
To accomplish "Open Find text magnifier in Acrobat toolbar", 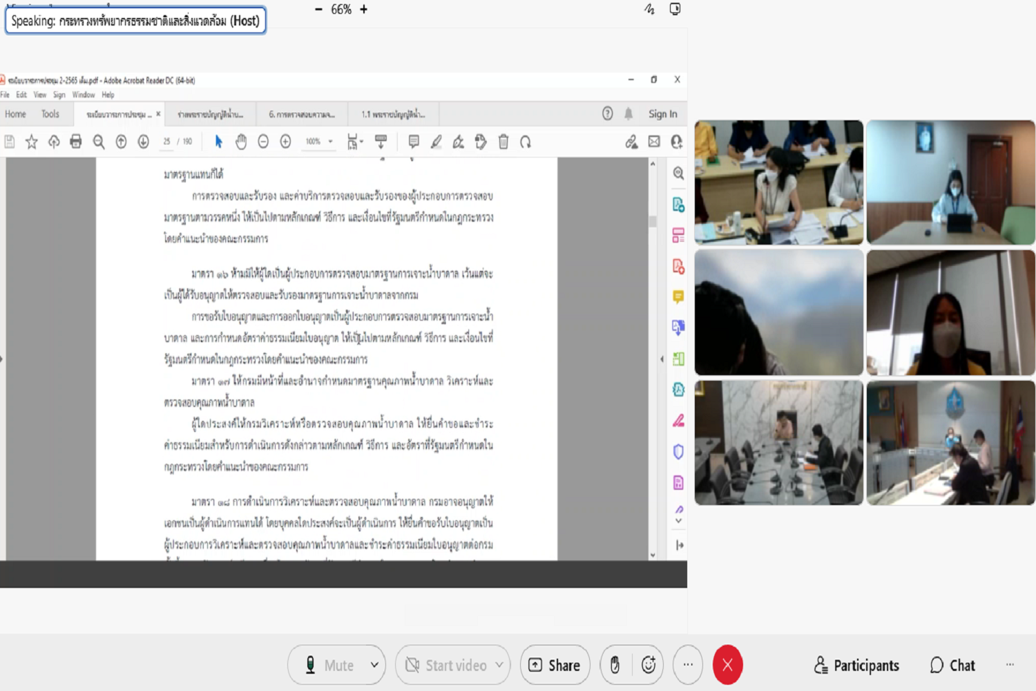I will coord(99,142).
